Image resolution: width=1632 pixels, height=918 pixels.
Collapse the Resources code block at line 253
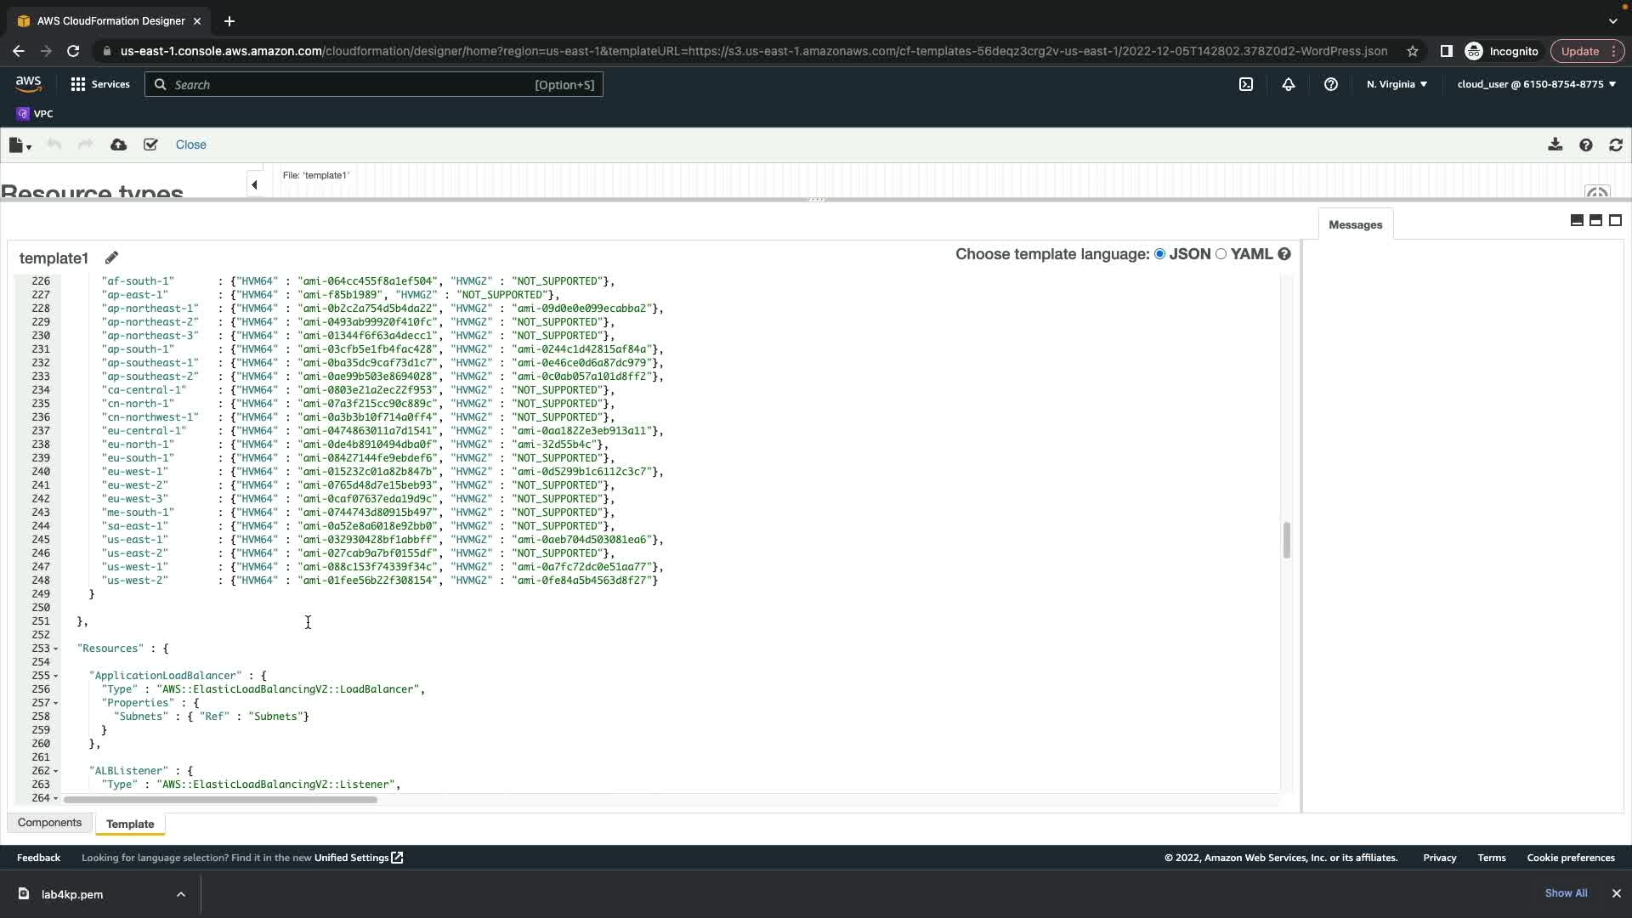click(x=56, y=649)
